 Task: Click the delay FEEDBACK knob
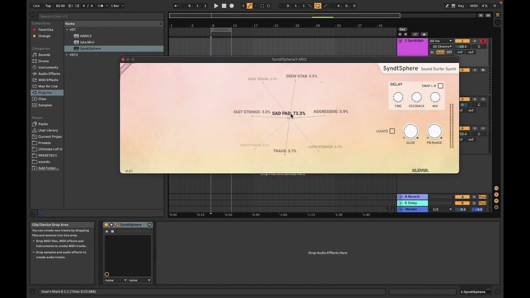[x=417, y=97]
